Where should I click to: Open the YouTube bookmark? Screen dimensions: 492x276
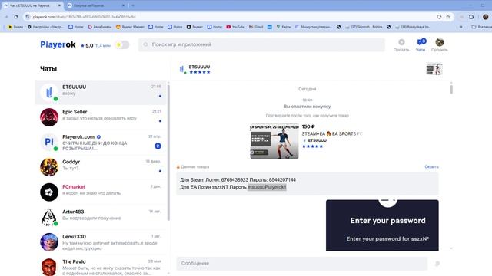tap(235, 27)
